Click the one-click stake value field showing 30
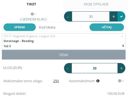This screenshot has height=101, width=128. point(91,16)
